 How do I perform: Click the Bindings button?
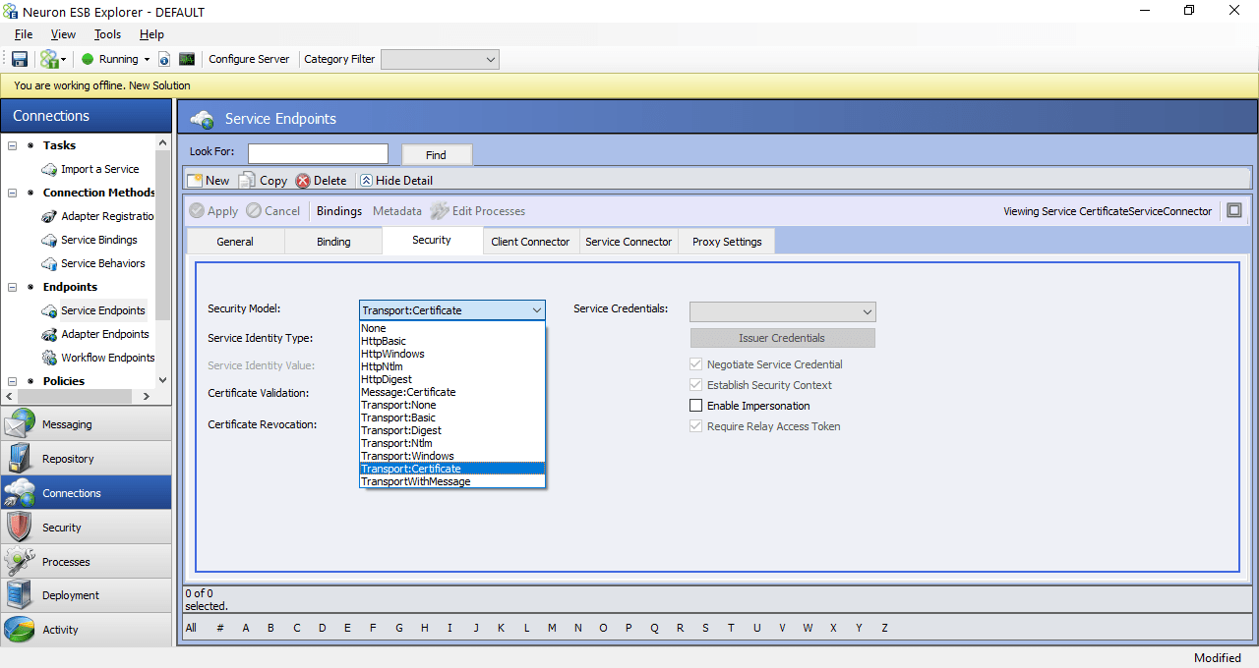tap(339, 211)
